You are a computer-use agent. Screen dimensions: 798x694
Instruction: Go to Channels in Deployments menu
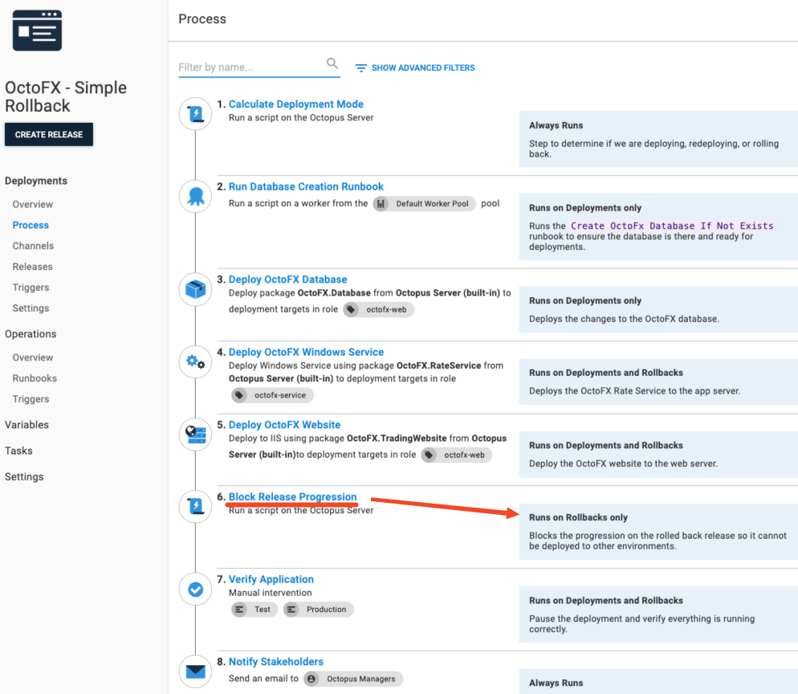coord(33,246)
